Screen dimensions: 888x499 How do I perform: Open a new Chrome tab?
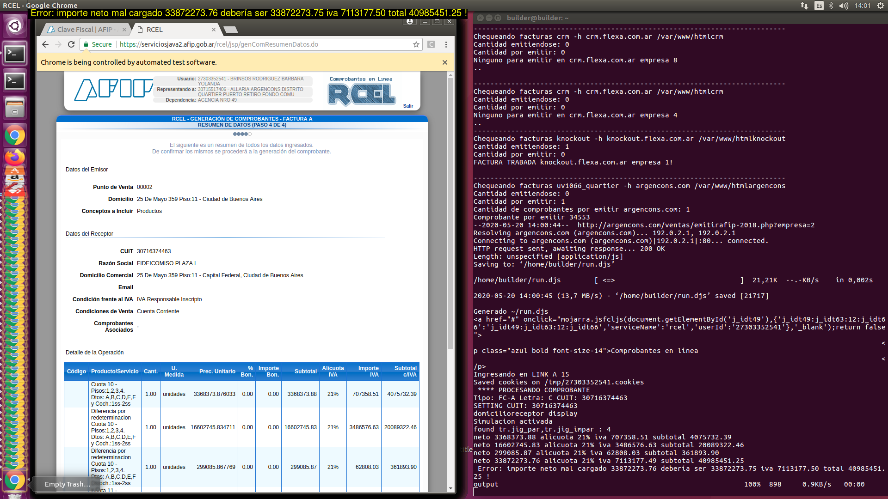pyautogui.click(x=231, y=30)
